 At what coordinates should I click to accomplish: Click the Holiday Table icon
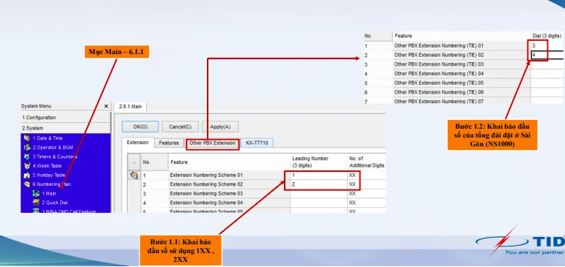pos(26,176)
